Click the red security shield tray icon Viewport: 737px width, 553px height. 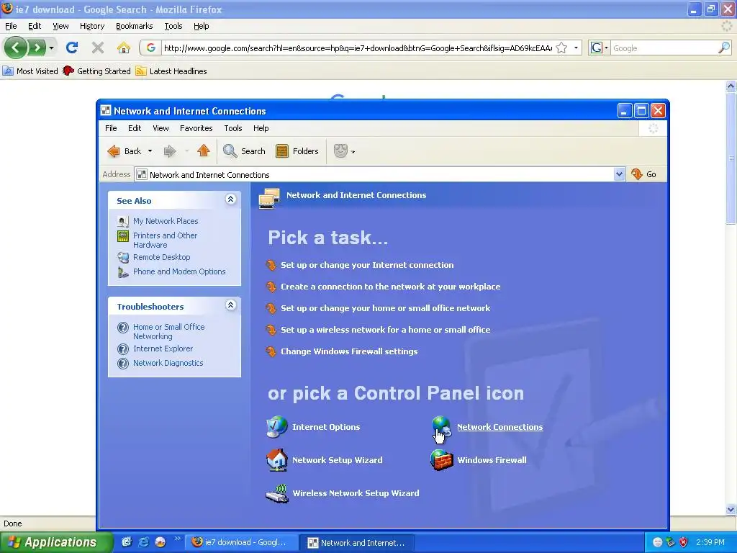(x=684, y=542)
